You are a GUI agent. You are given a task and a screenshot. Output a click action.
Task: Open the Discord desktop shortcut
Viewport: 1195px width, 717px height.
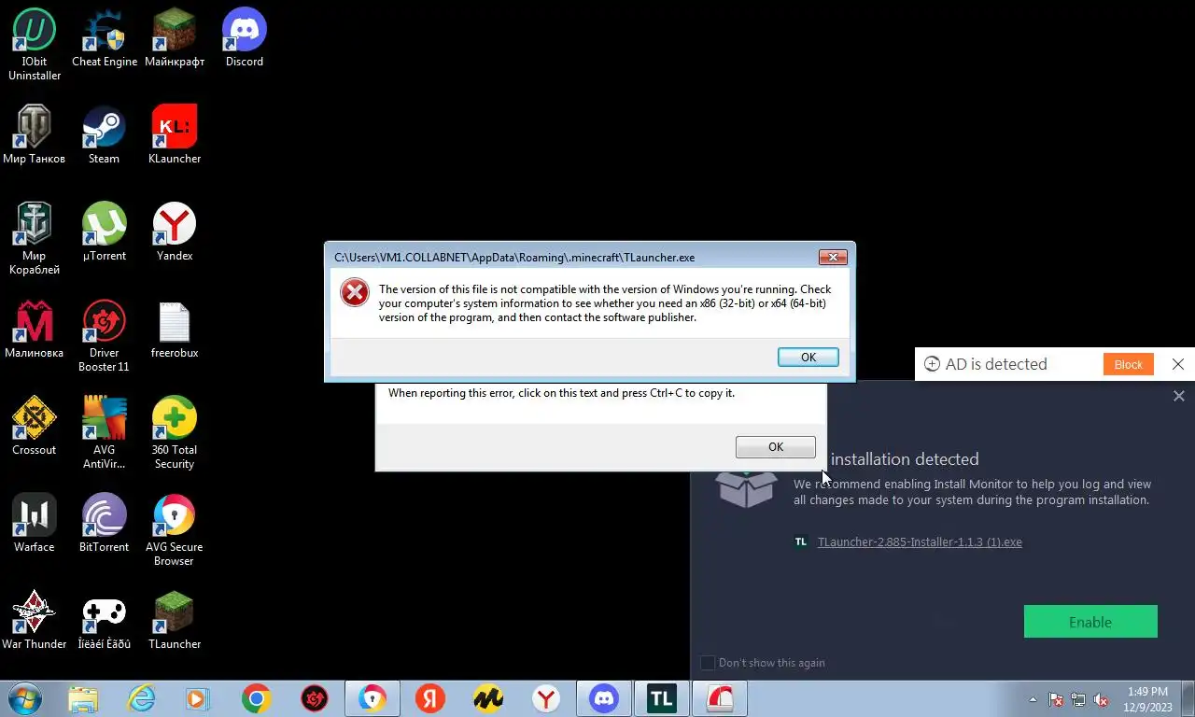pos(245,37)
